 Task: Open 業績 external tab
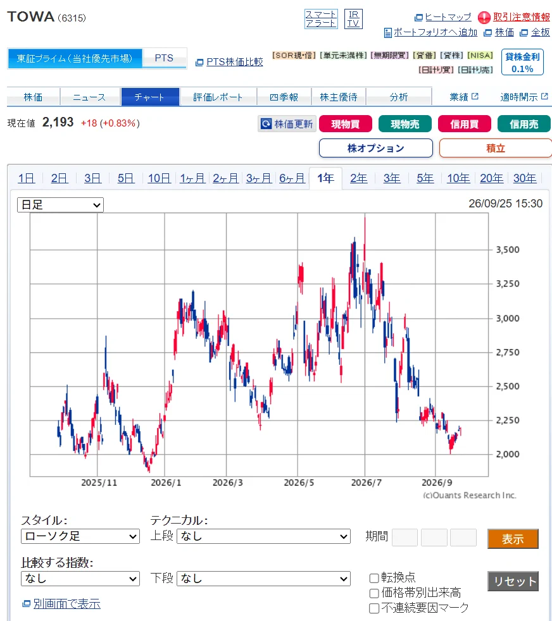[x=464, y=97]
